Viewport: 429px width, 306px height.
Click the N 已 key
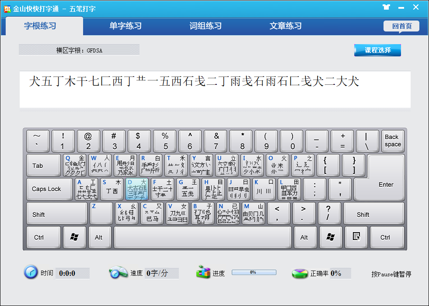tap(228, 213)
